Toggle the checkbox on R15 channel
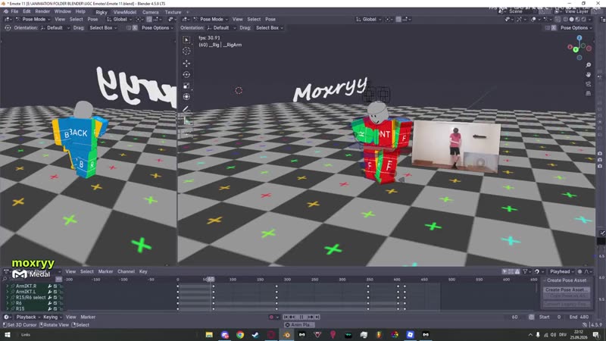Image resolution: width=606 pixels, height=341 pixels. pos(55,308)
